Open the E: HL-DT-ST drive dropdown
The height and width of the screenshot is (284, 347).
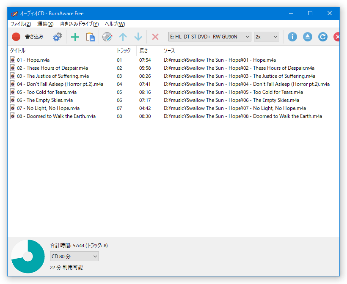pyautogui.click(x=210, y=37)
